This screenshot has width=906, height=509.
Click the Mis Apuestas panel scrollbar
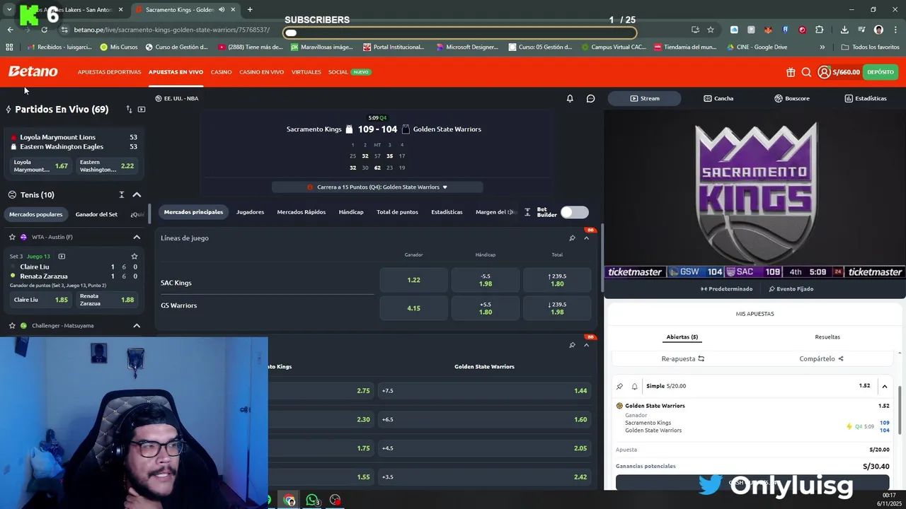coord(900,410)
